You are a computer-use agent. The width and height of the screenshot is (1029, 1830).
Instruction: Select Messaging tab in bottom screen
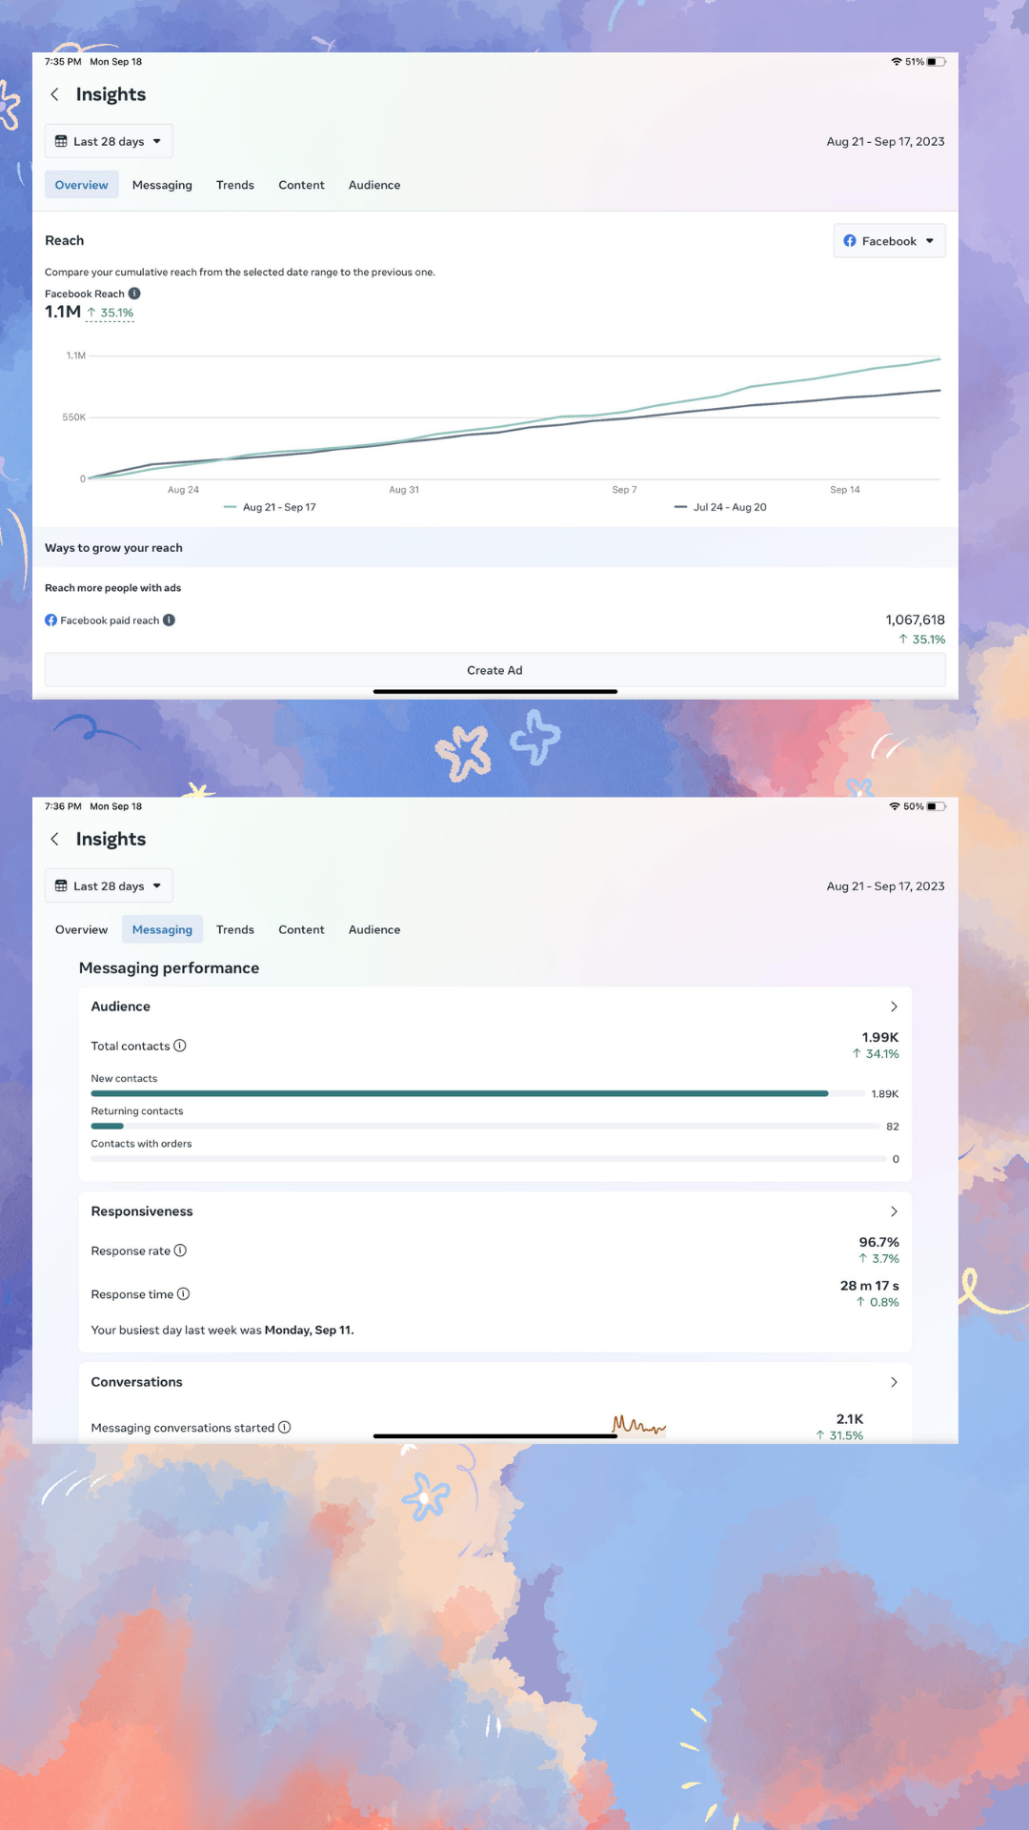(x=162, y=929)
